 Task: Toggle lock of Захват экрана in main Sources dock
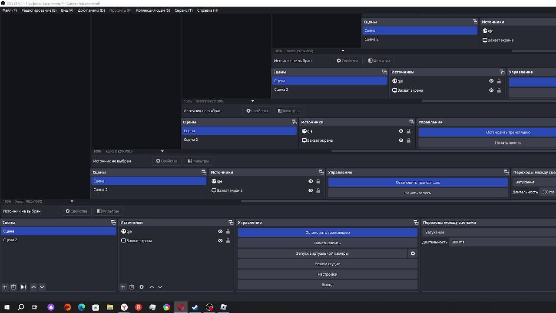pos(228,240)
